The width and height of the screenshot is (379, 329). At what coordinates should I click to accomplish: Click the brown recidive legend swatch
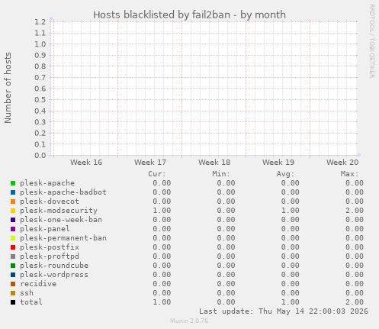click(13, 284)
